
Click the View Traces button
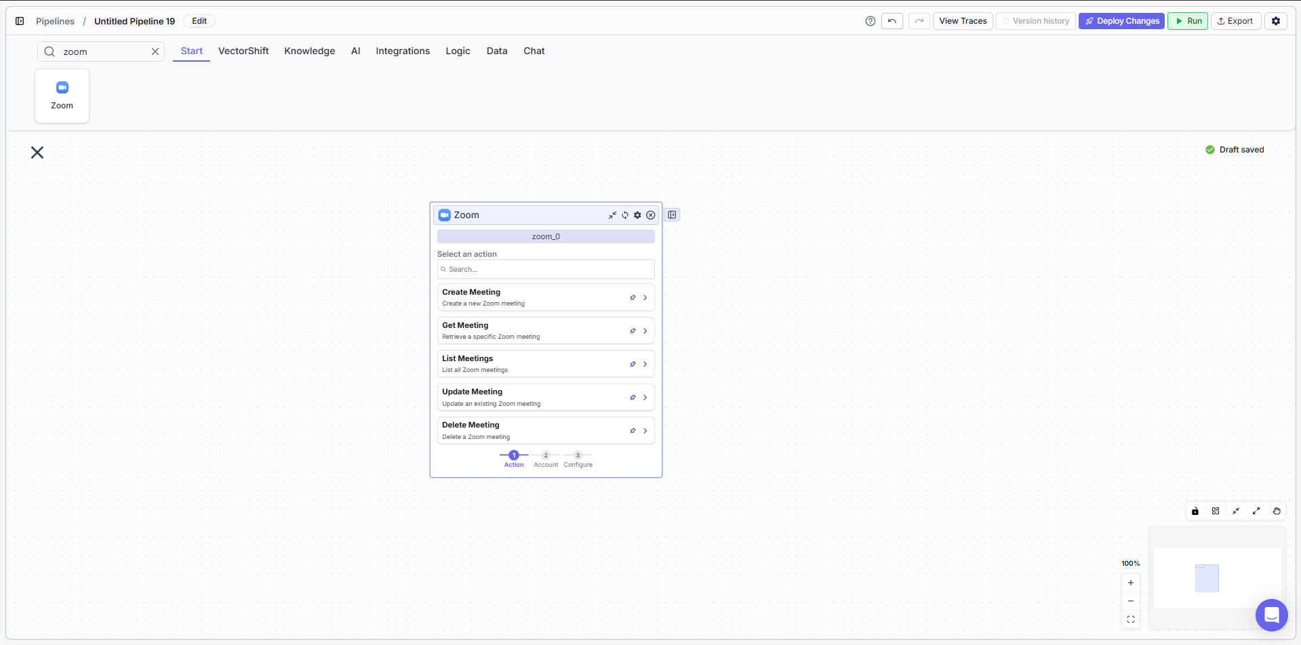click(963, 21)
